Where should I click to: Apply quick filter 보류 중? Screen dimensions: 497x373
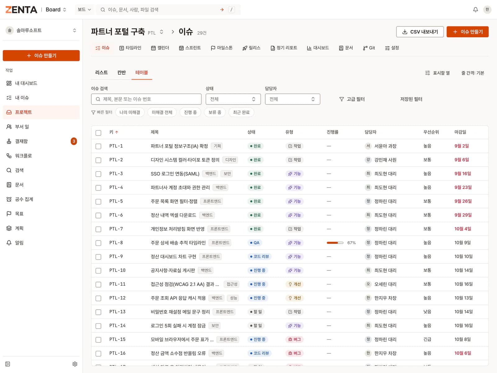[x=215, y=112]
